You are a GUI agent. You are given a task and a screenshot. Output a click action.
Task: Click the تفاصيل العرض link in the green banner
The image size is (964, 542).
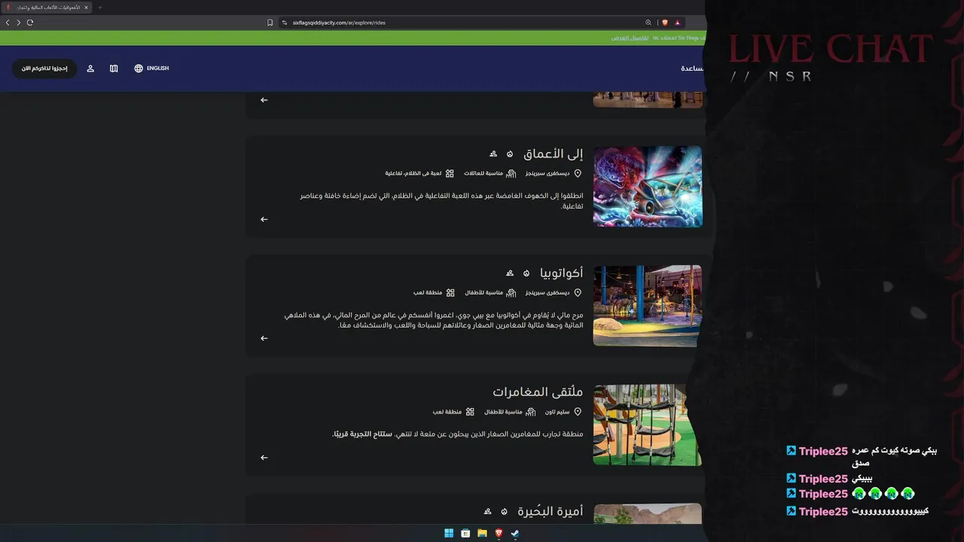pos(630,38)
